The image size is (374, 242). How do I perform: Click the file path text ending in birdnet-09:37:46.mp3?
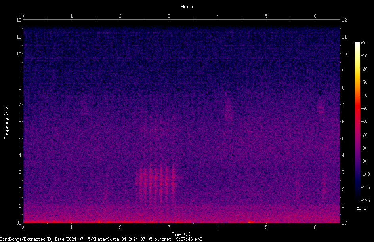101,239
